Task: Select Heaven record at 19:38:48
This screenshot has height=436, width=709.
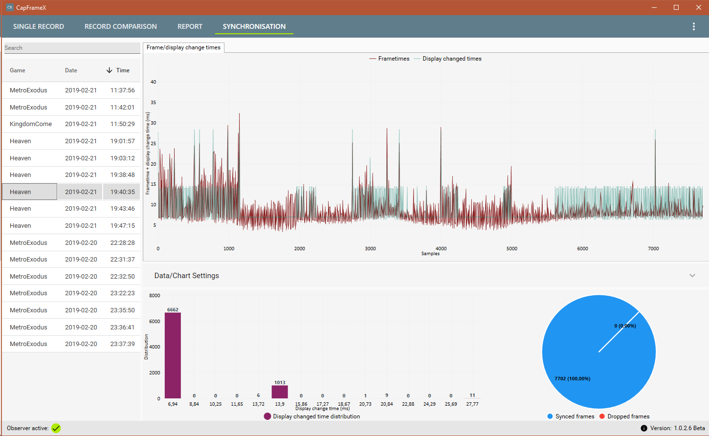Action: pyautogui.click(x=71, y=175)
